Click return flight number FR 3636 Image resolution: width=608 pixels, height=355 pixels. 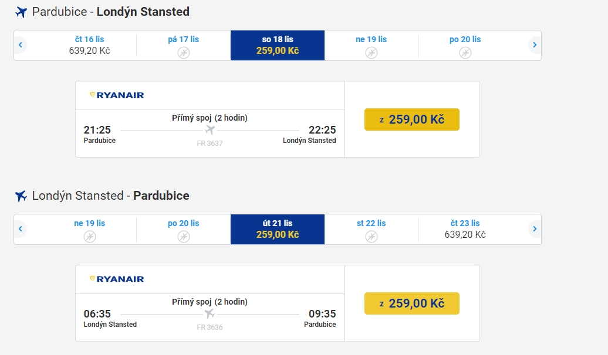[210, 327]
